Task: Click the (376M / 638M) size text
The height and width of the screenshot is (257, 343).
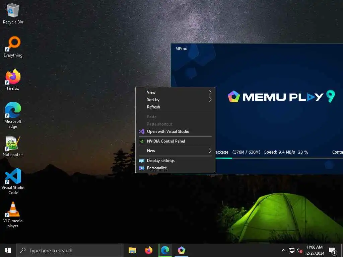Action: [x=246, y=152]
